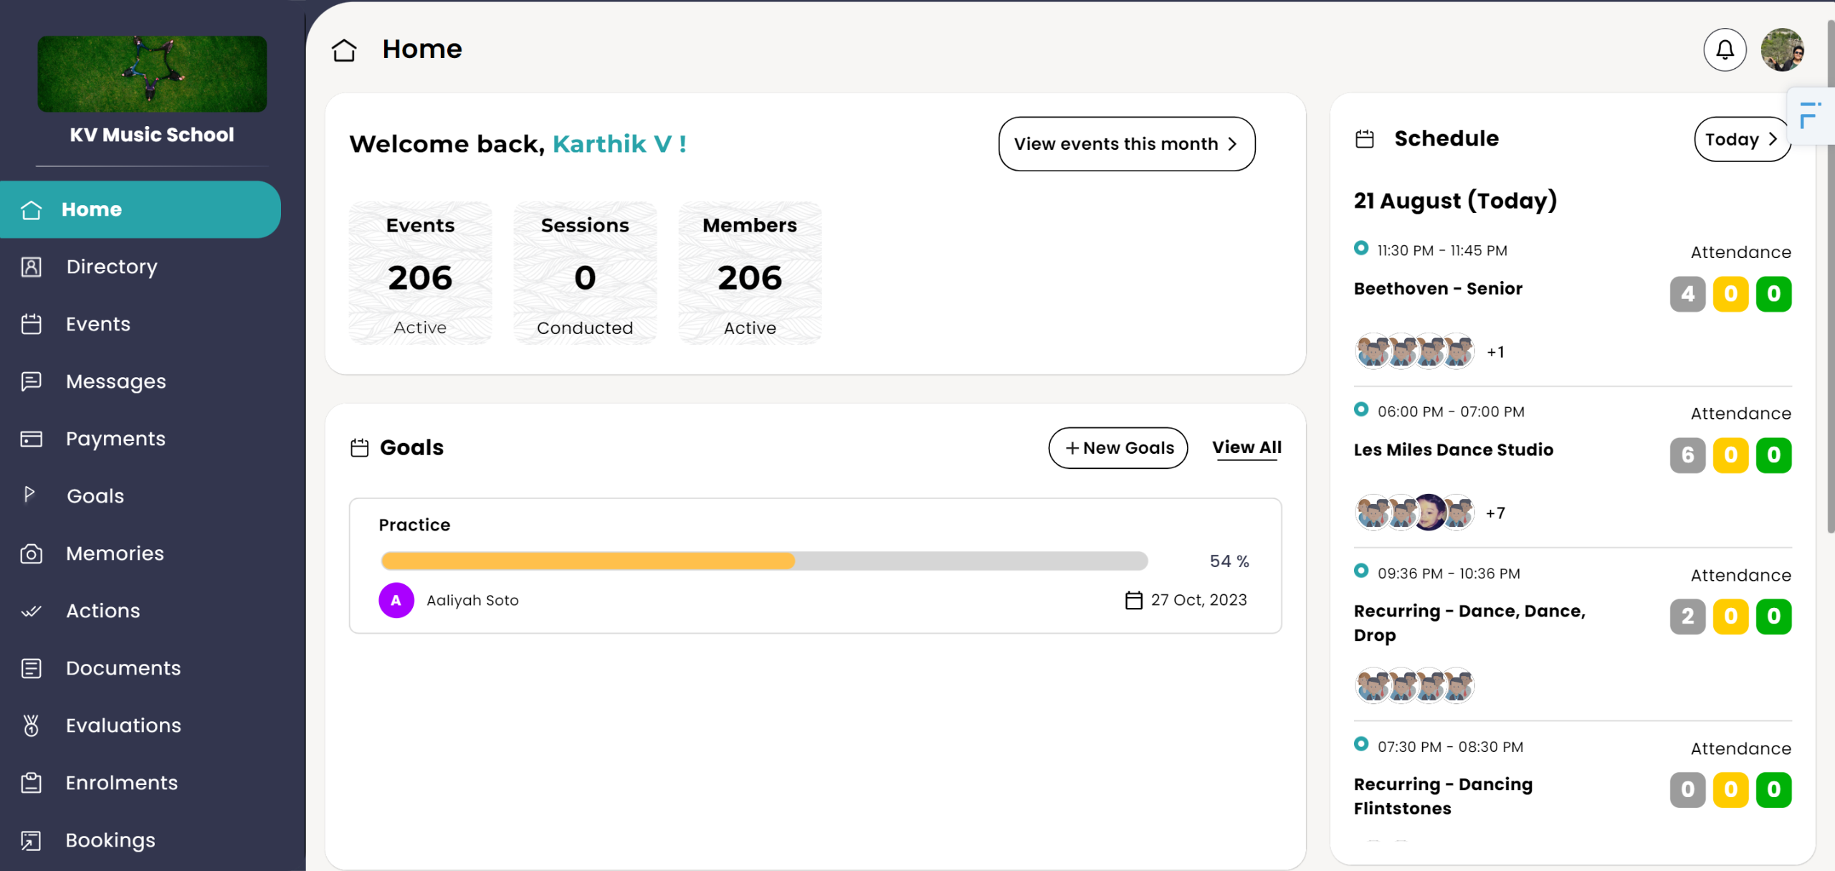The image size is (1835, 871).
Task: Click the Memories camera icon
Action: pos(31,553)
